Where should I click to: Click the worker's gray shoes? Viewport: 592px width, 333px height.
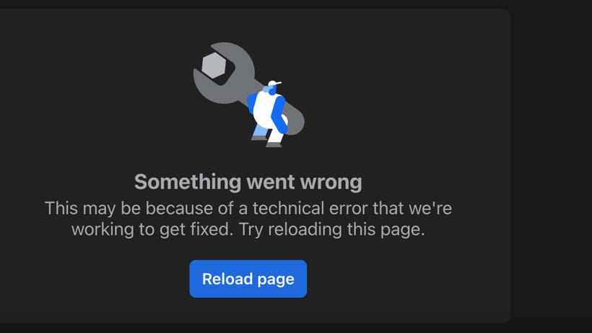click(x=267, y=142)
